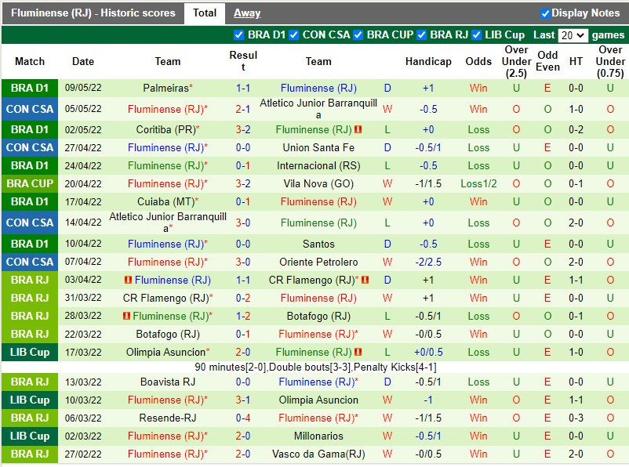Click HT score 0-3 in Resende-RJ row
Viewport: 629px width, 467px height.
point(576,418)
